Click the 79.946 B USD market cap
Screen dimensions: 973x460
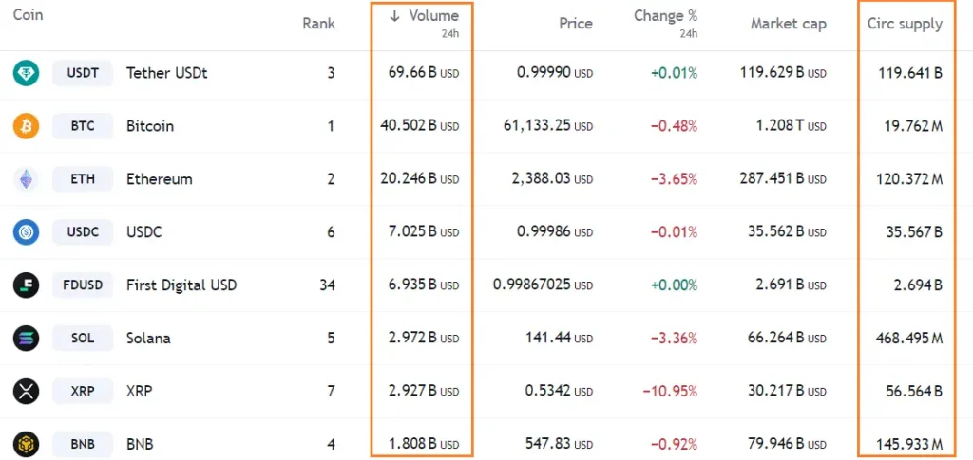point(787,444)
